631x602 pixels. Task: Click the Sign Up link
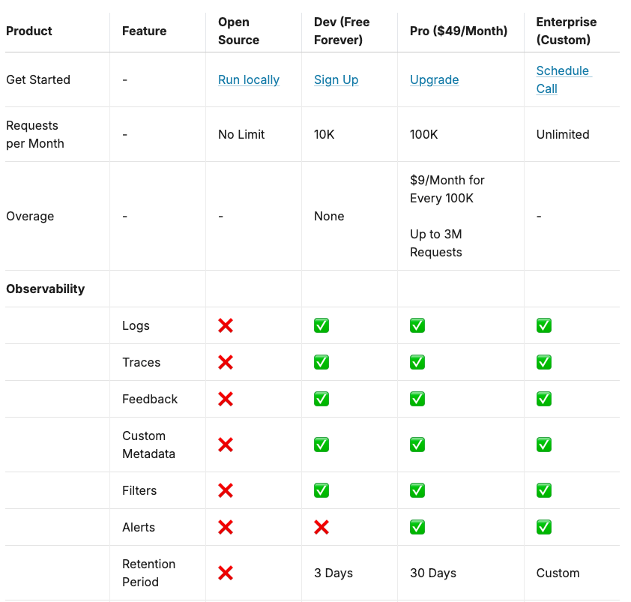pyautogui.click(x=336, y=79)
